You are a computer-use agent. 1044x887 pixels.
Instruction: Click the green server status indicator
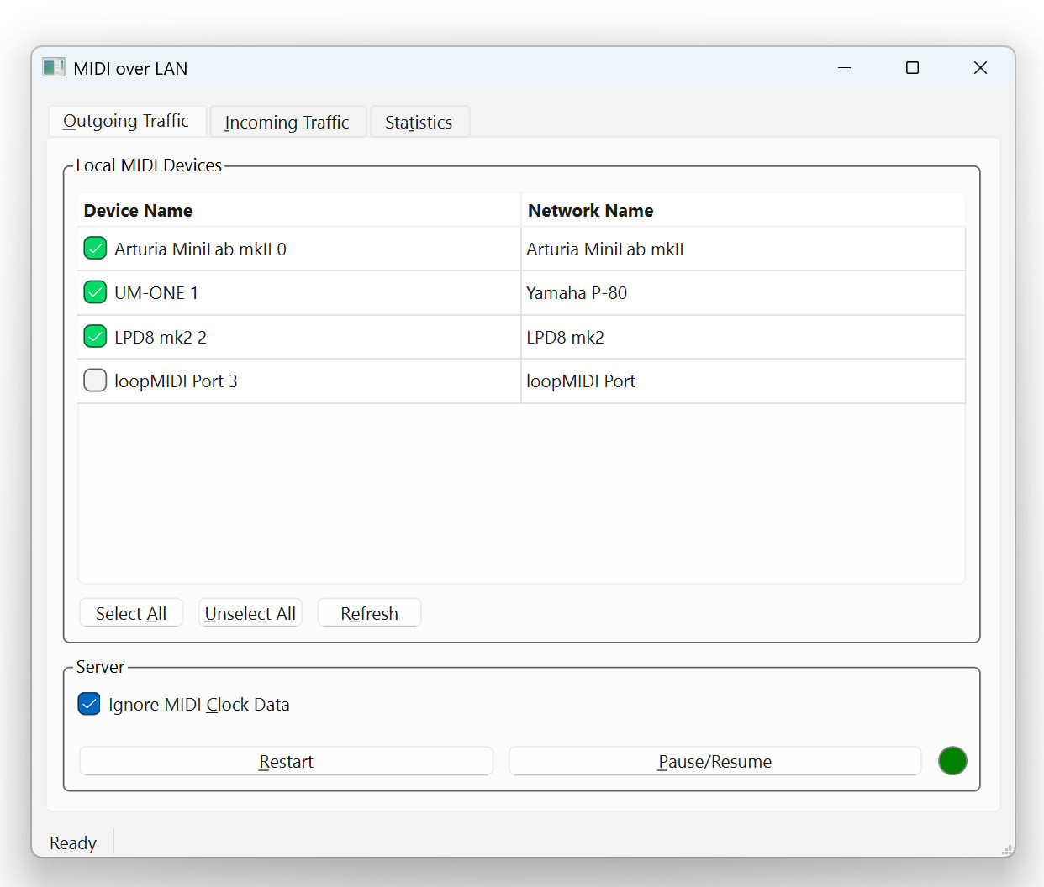[952, 761]
